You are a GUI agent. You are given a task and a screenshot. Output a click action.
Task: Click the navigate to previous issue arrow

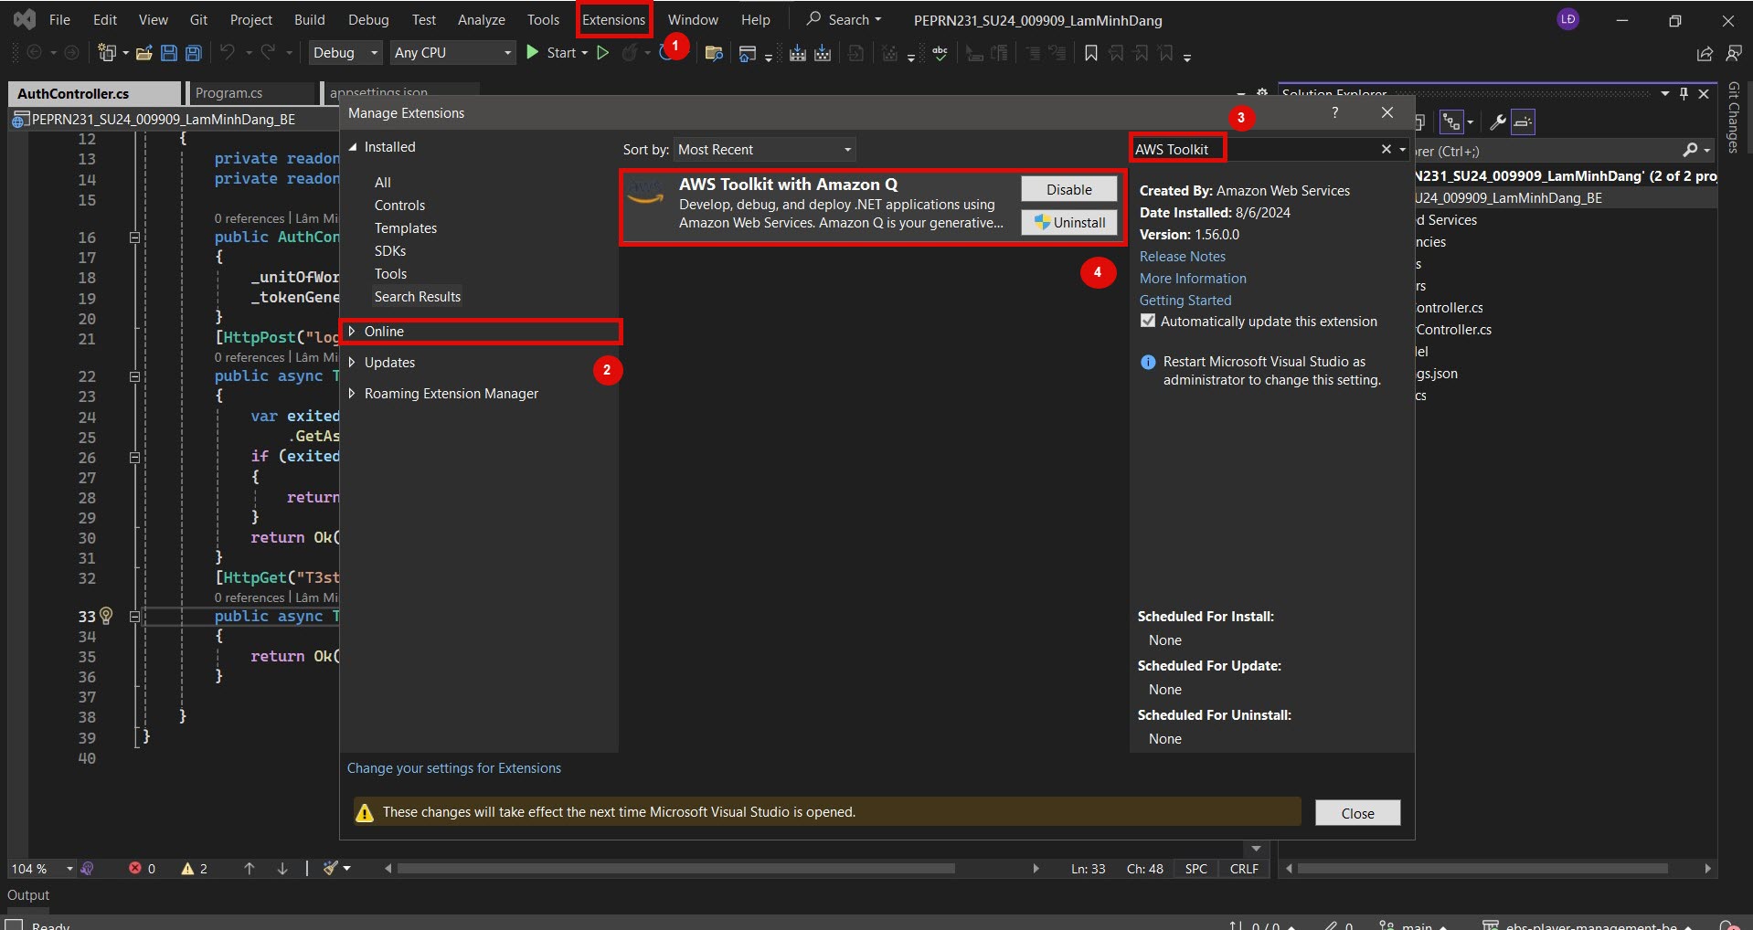tap(250, 869)
